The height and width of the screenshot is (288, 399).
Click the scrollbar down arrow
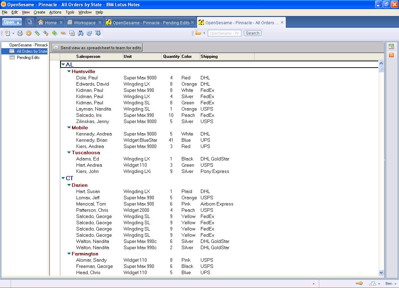pos(381,273)
